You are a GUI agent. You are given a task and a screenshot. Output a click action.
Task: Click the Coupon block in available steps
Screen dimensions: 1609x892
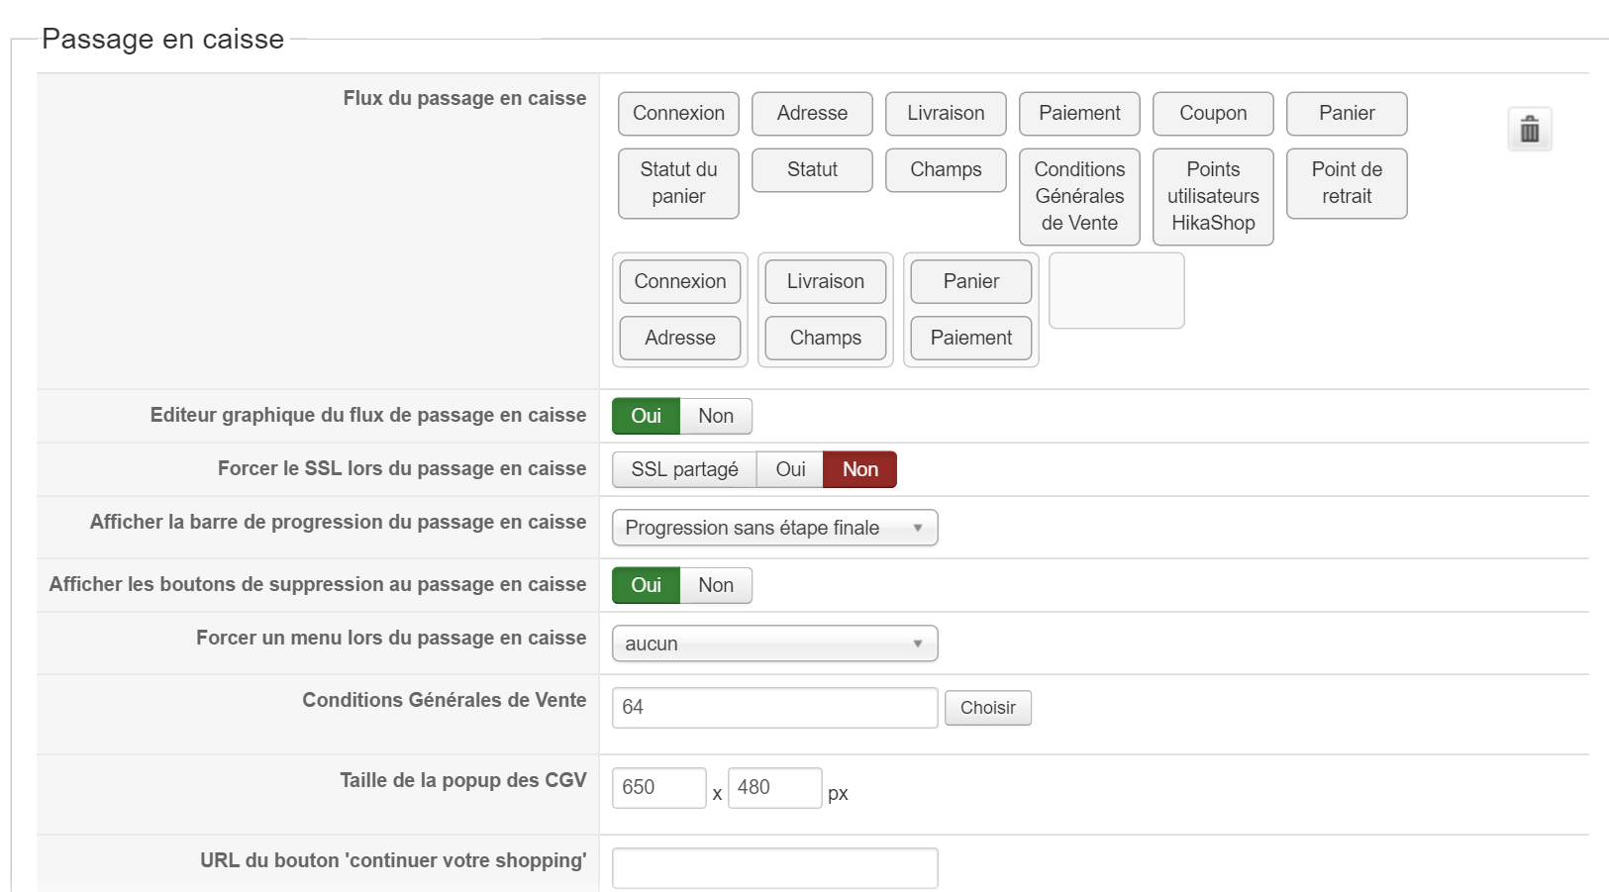[1213, 114]
